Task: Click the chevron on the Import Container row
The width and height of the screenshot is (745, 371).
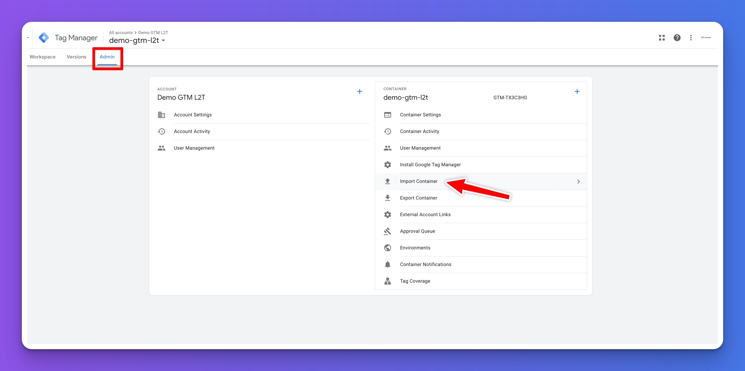Action: point(578,182)
